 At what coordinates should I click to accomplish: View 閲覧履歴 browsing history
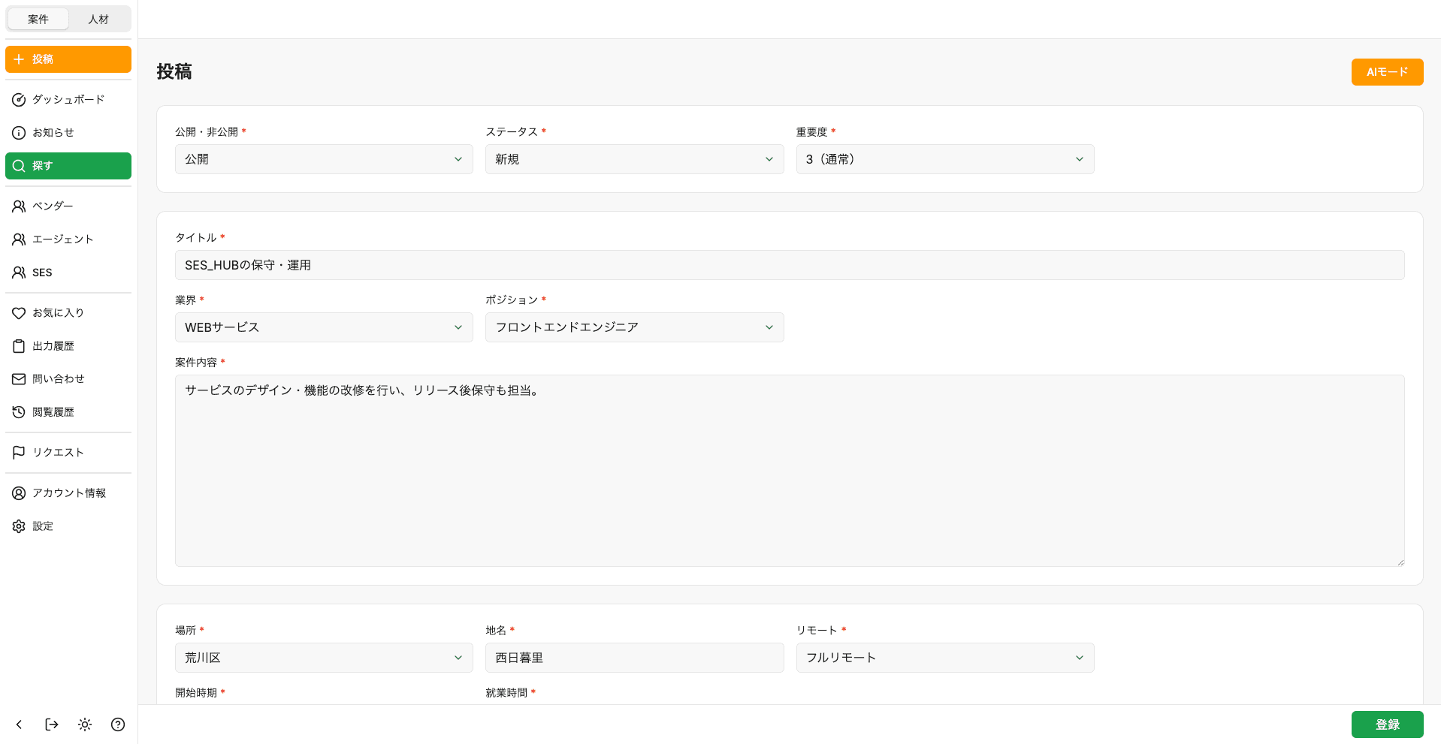(68, 411)
